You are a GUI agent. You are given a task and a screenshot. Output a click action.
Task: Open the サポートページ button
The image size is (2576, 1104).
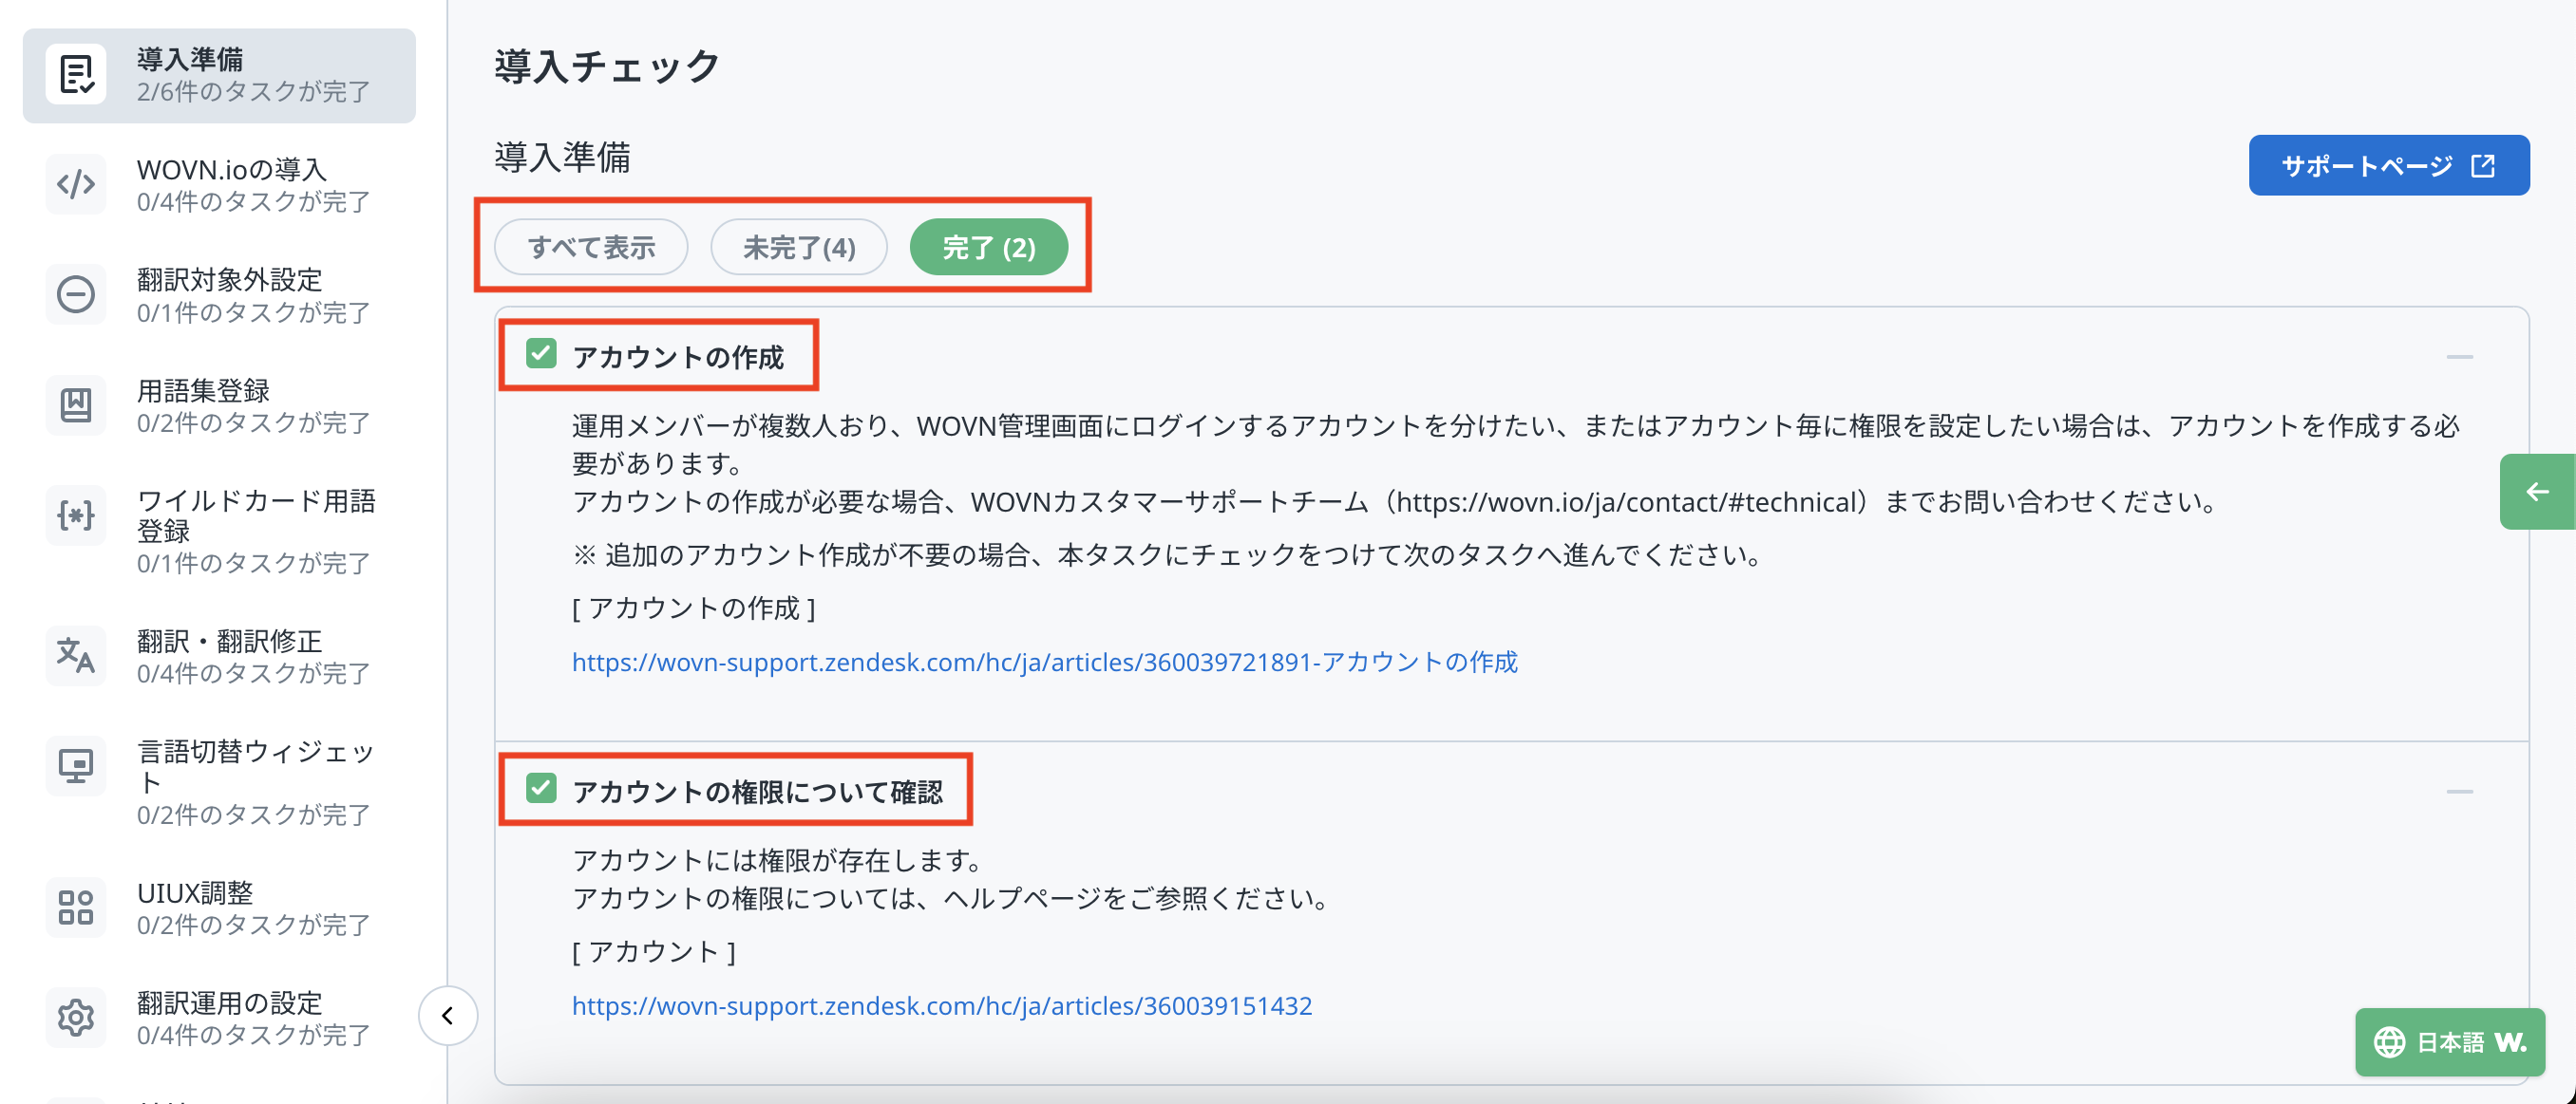(2388, 166)
